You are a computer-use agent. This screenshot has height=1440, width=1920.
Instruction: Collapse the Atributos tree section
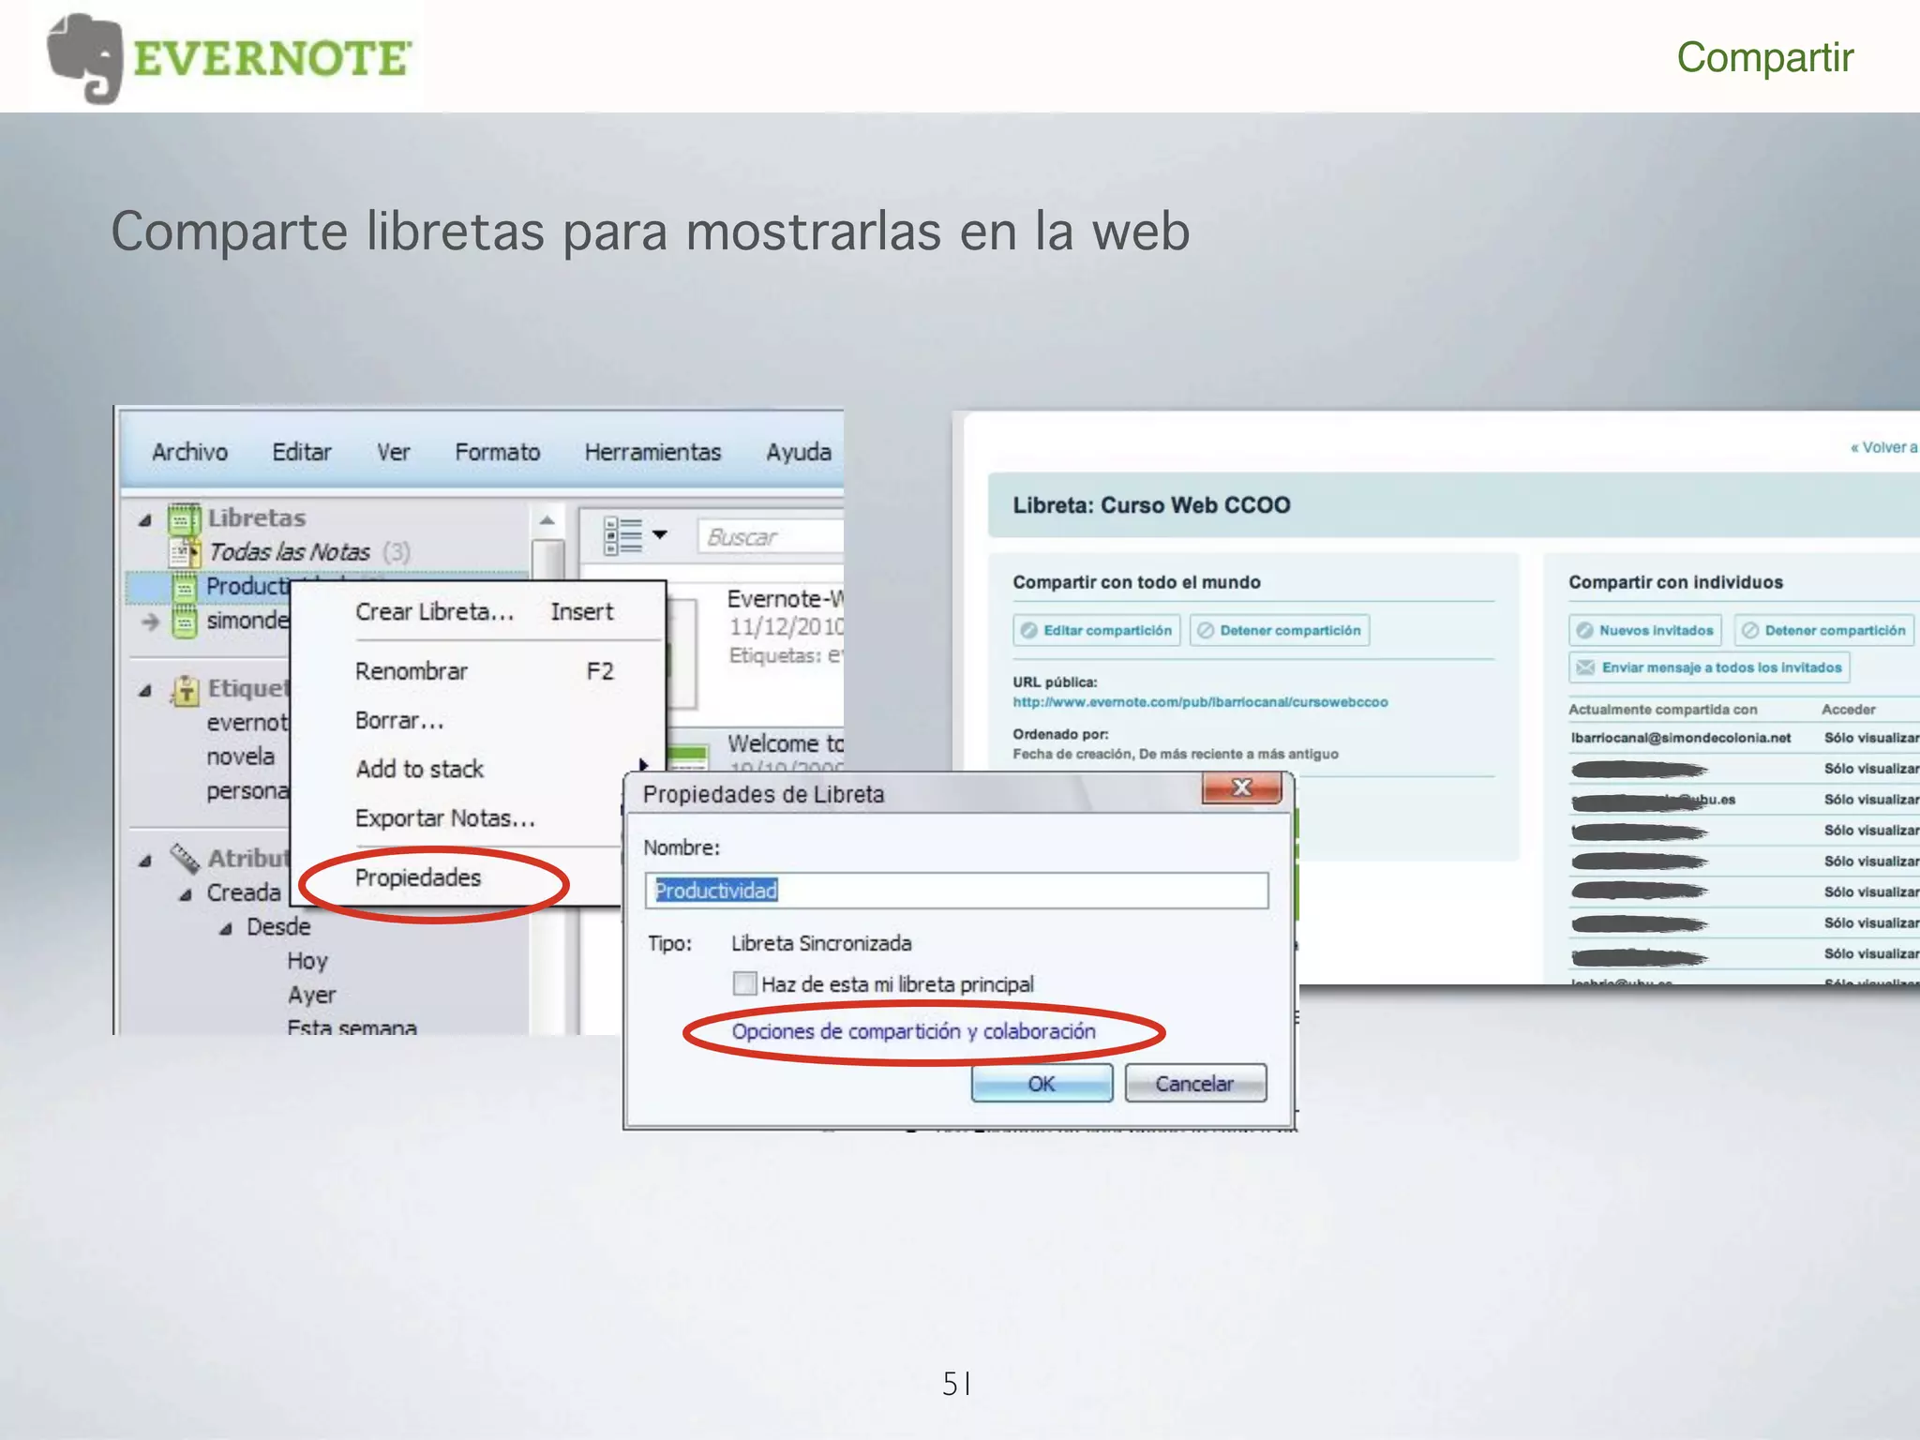(144, 861)
